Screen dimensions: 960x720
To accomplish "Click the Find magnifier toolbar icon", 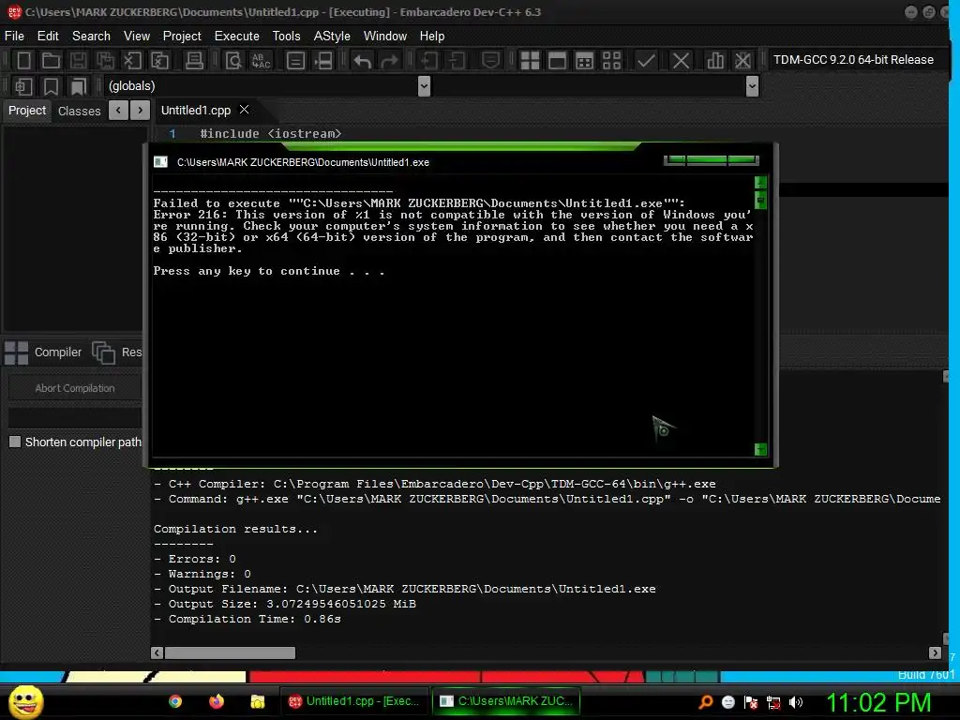I will click(x=233, y=60).
